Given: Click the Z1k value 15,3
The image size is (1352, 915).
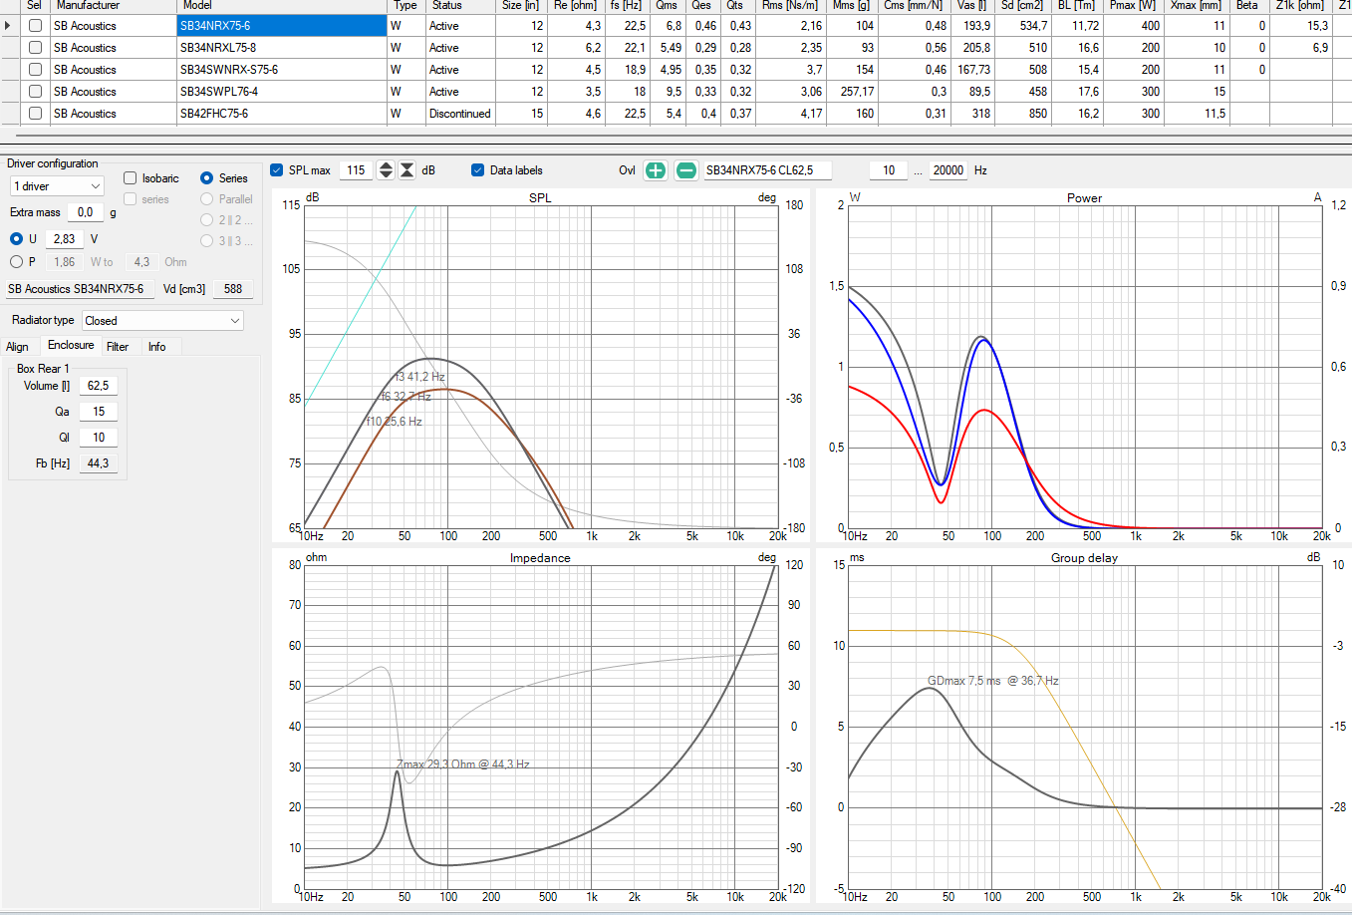Looking at the screenshot, I should (x=1301, y=26).
